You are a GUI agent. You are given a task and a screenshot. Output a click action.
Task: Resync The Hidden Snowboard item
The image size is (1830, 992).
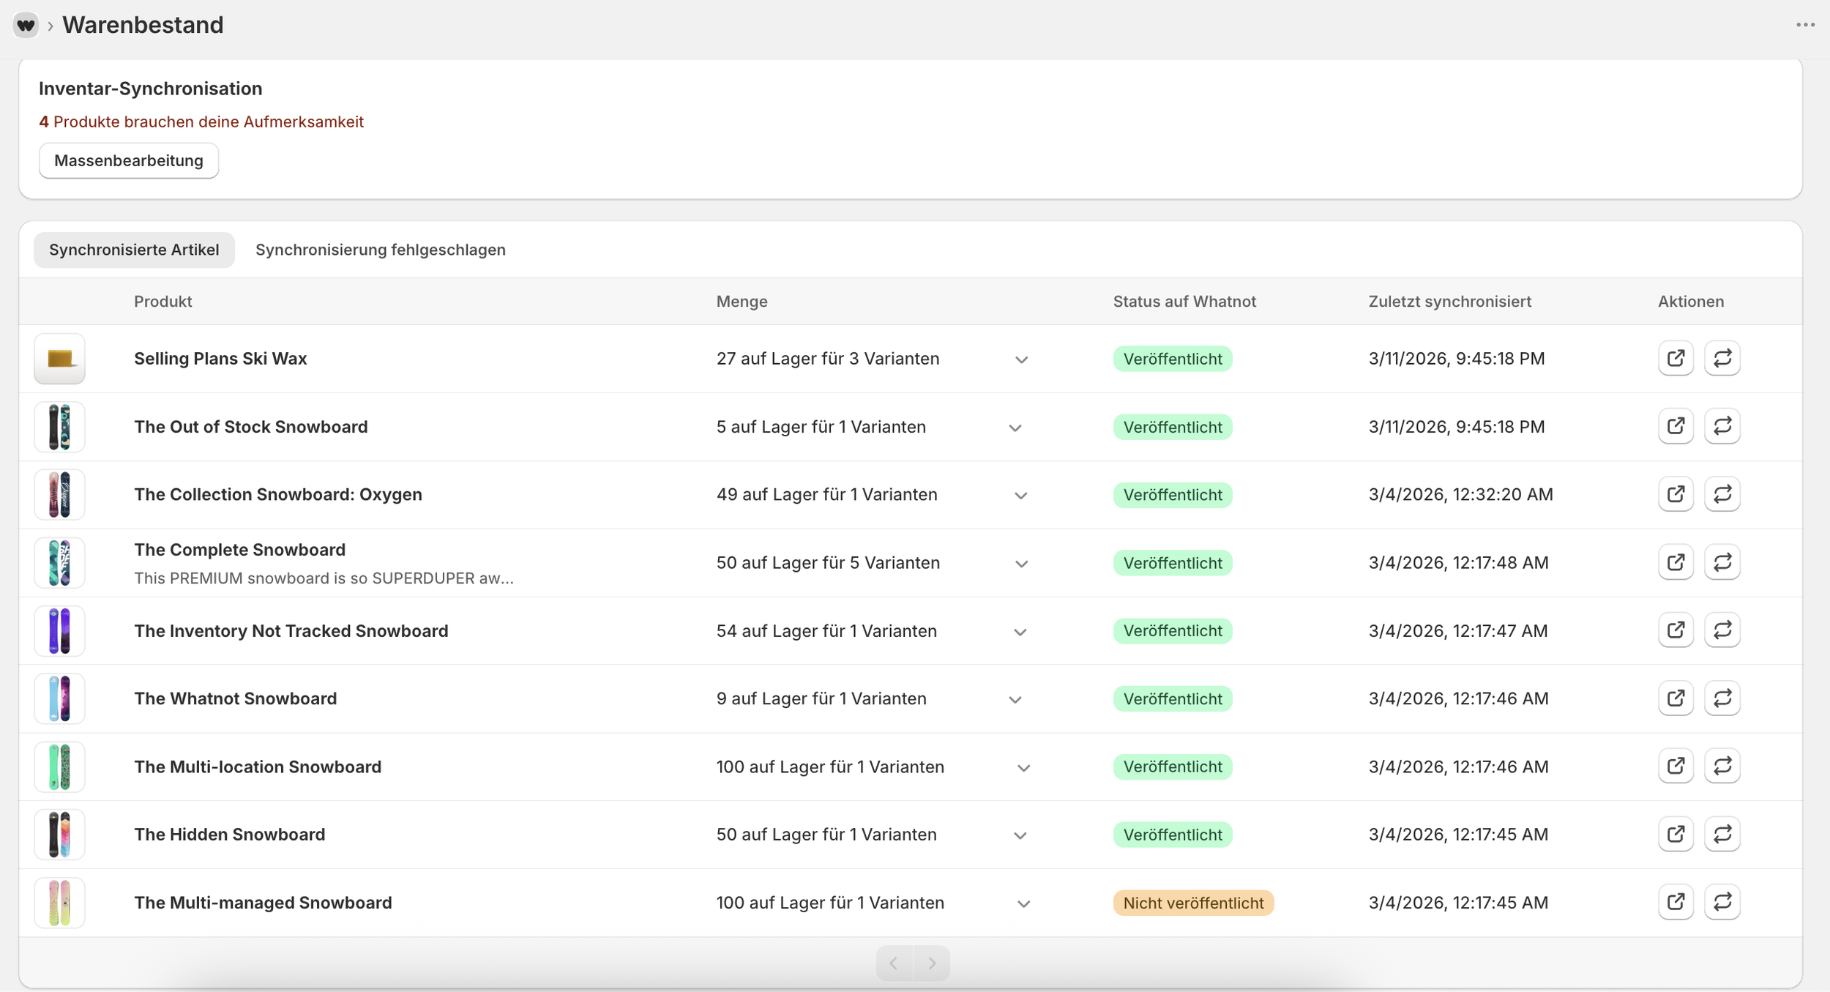pos(1722,835)
